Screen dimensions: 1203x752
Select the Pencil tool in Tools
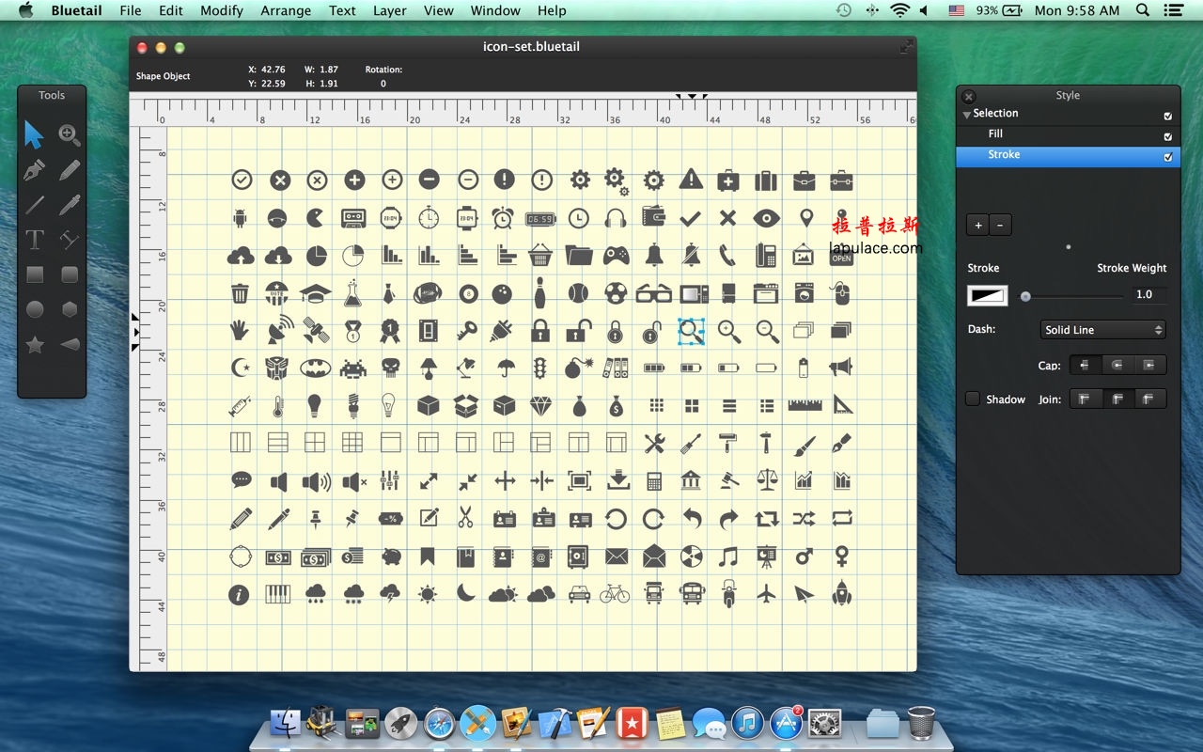[70, 170]
